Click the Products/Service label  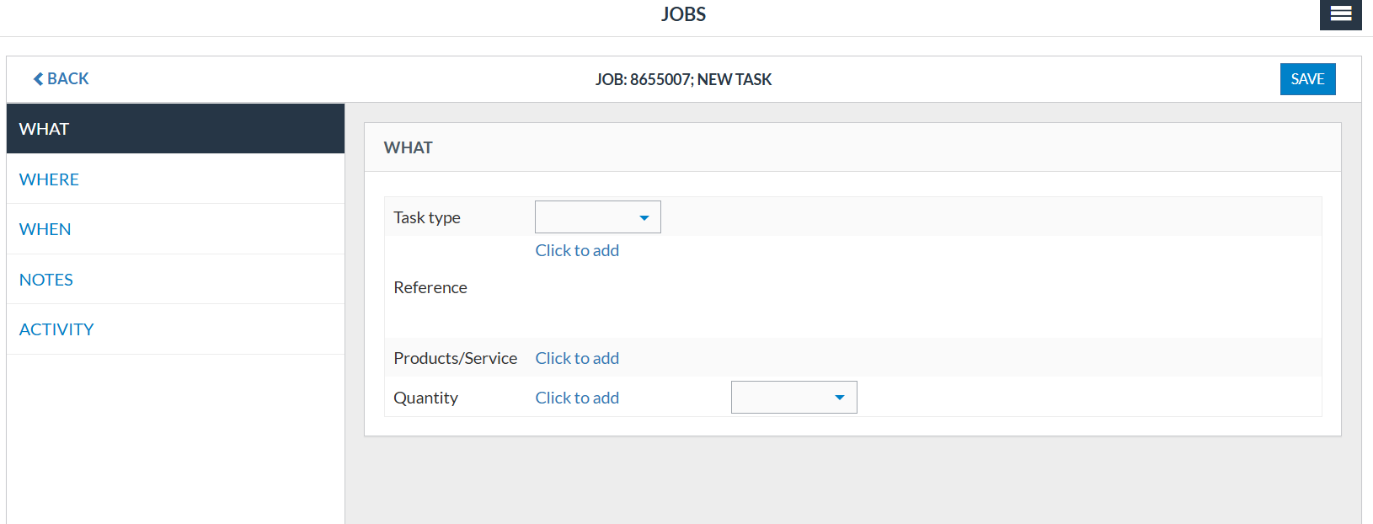pyautogui.click(x=456, y=358)
